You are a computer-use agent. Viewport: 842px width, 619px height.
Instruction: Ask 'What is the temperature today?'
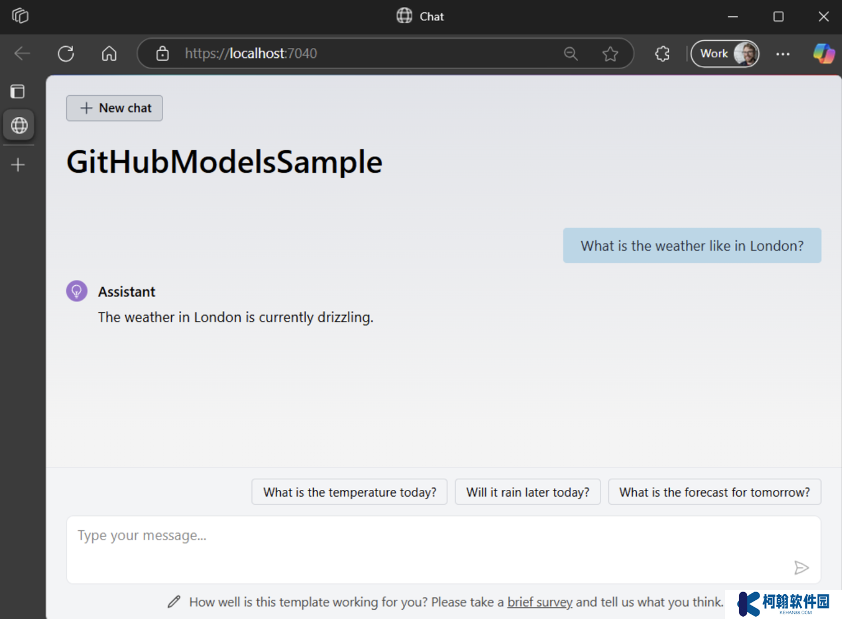click(x=350, y=492)
